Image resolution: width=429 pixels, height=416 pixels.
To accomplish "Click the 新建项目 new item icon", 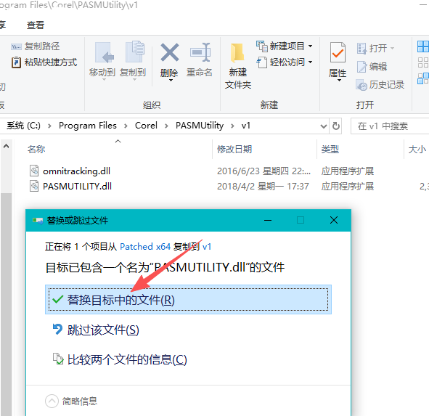I will coord(262,46).
